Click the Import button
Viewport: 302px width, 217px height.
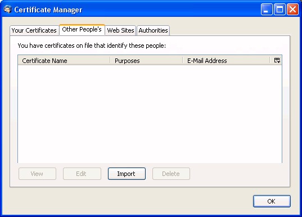pos(127,174)
